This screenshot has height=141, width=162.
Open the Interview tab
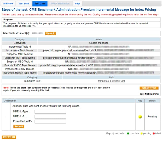click(x=8, y=4)
